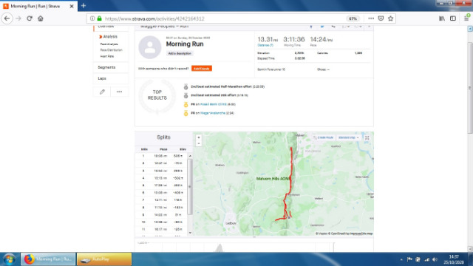
Task: Select the Laps sidebar tab
Action: pyautogui.click(x=102, y=78)
